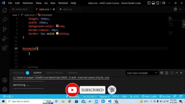Close the style.scss tab
Screen dimensions: 185x104
click(x=54, y=9)
